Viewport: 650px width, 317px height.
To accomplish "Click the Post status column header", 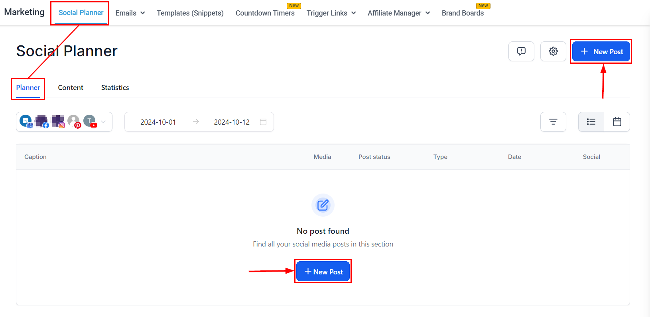I will pyautogui.click(x=374, y=157).
